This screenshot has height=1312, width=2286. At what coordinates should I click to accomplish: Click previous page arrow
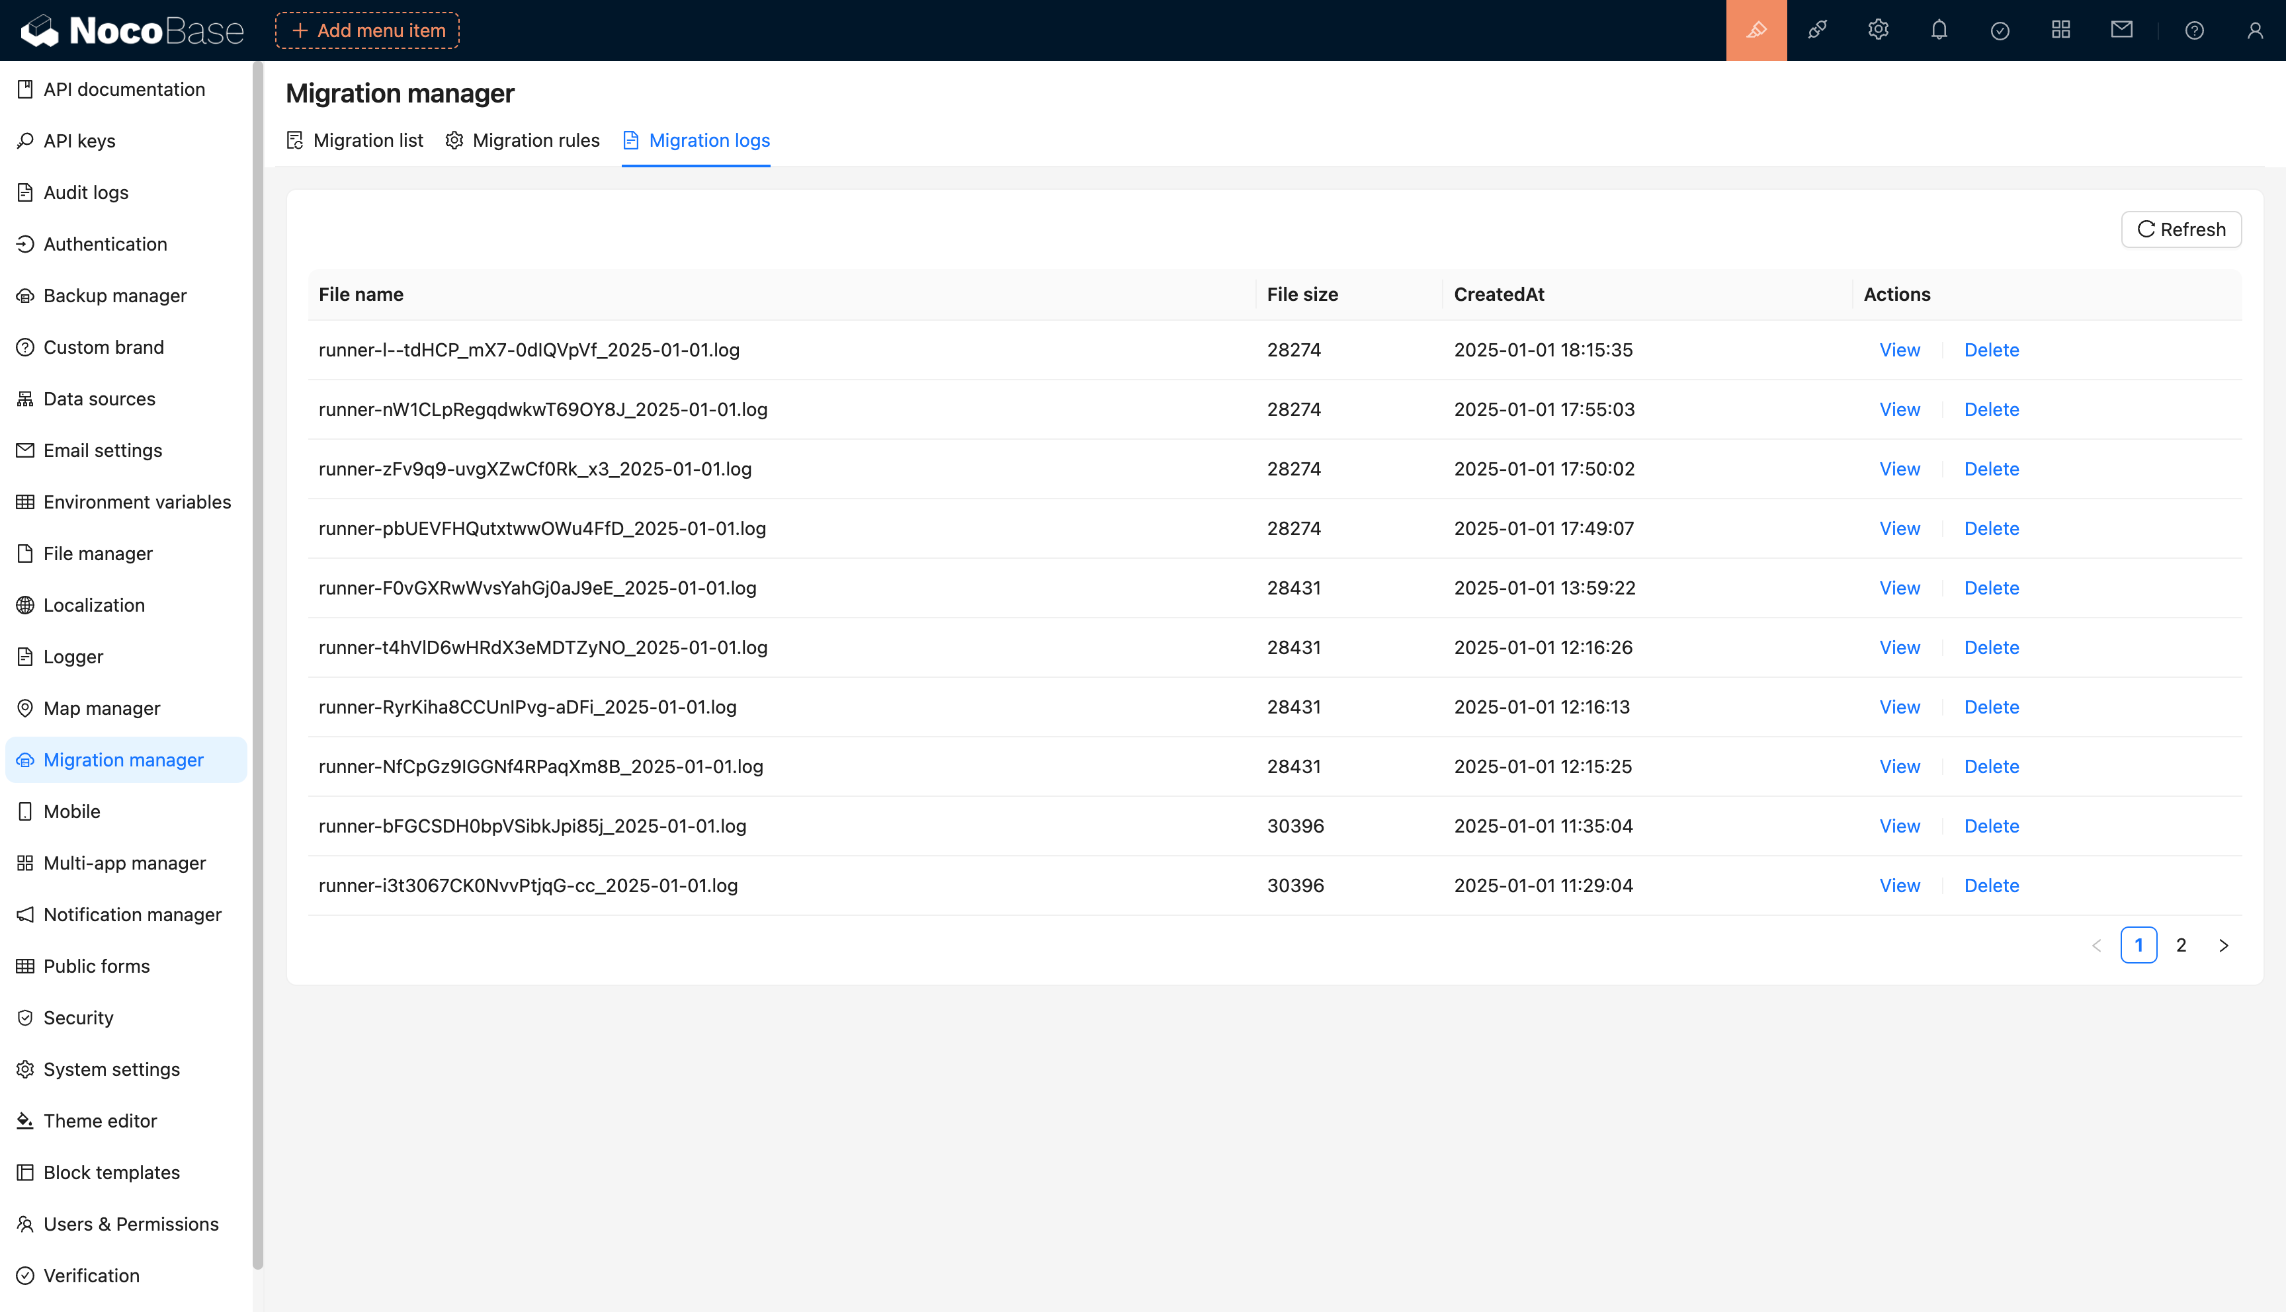(x=2096, y=945)
